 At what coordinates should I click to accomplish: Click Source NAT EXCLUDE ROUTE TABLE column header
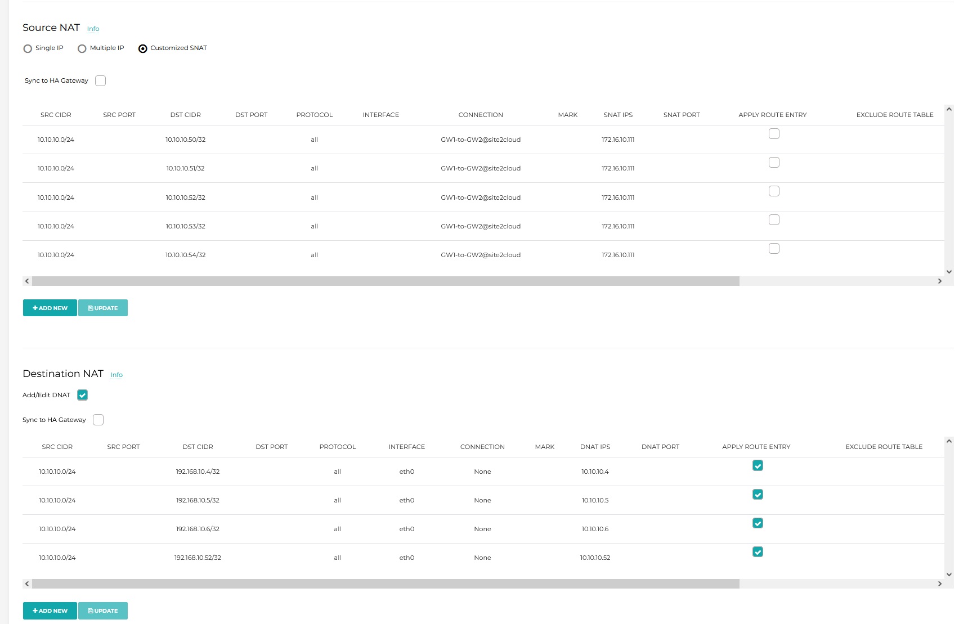(895, 115)
